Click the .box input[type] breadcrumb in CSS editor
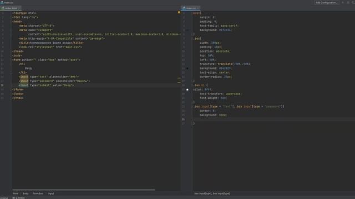The image size is (355, 199). pos(212,193)
